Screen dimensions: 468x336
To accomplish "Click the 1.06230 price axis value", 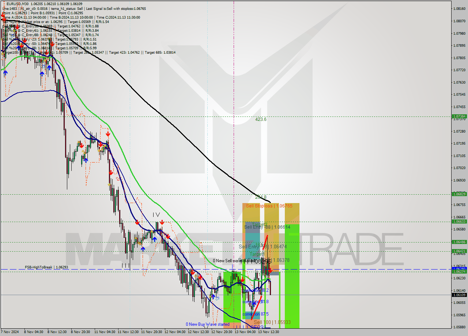I will pos(459,278).
